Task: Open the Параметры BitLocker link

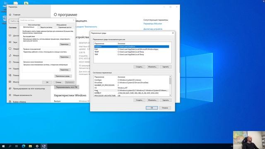Action: (x=153, y=24)
